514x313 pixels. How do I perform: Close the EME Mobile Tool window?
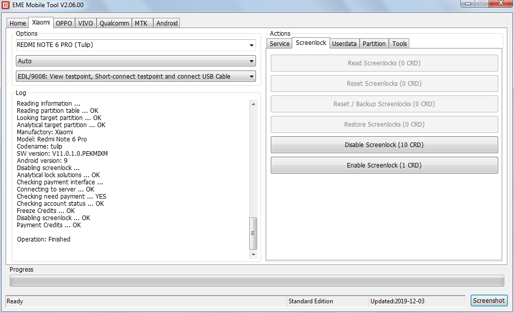coord(501,3)
